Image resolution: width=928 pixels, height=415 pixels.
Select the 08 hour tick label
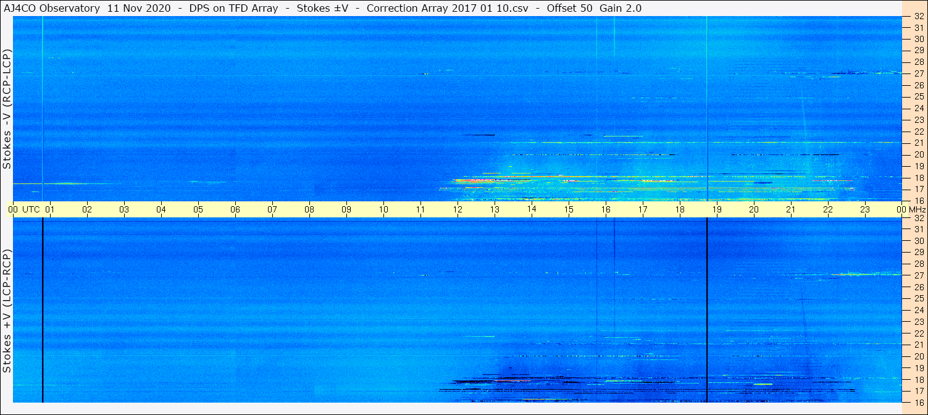coord(309,209)
